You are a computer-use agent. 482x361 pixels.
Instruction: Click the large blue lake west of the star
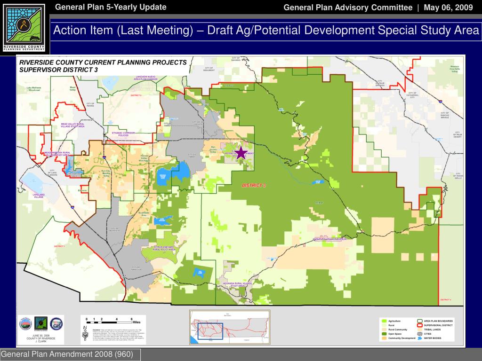pos(172,174)
